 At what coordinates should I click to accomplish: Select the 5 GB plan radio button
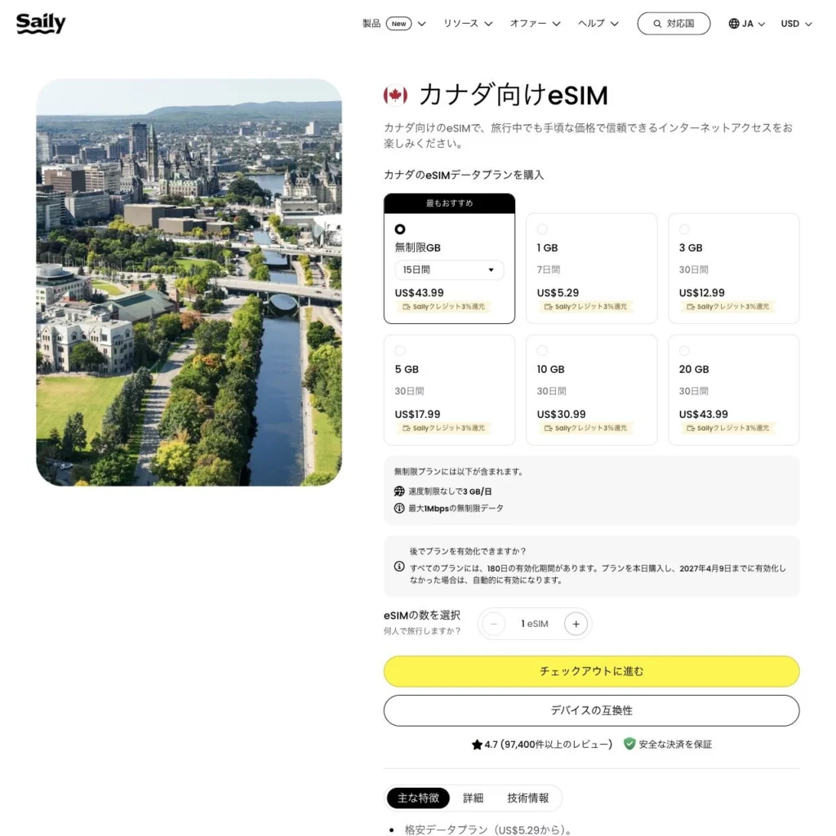click(x=400, y=351)
